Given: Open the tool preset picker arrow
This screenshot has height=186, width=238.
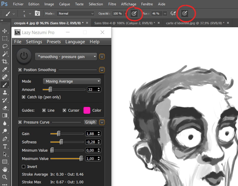Looking at the screenshot, I should click(14, 14).
